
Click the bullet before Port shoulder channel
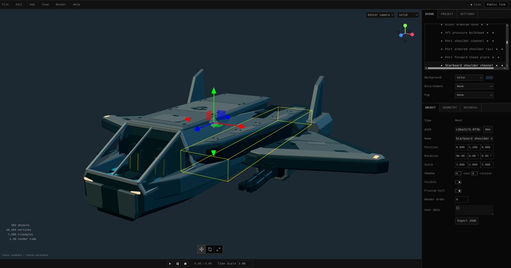point(442,41)
